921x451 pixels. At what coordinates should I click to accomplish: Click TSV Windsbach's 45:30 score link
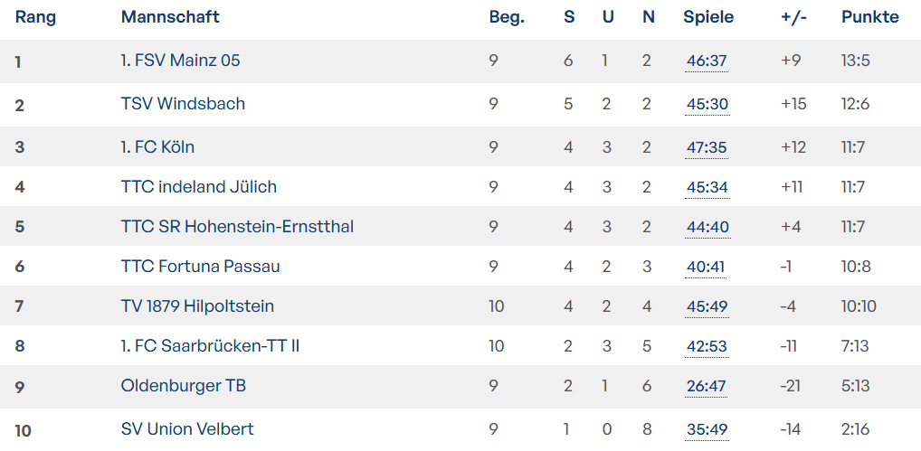[x=707, y=105]
